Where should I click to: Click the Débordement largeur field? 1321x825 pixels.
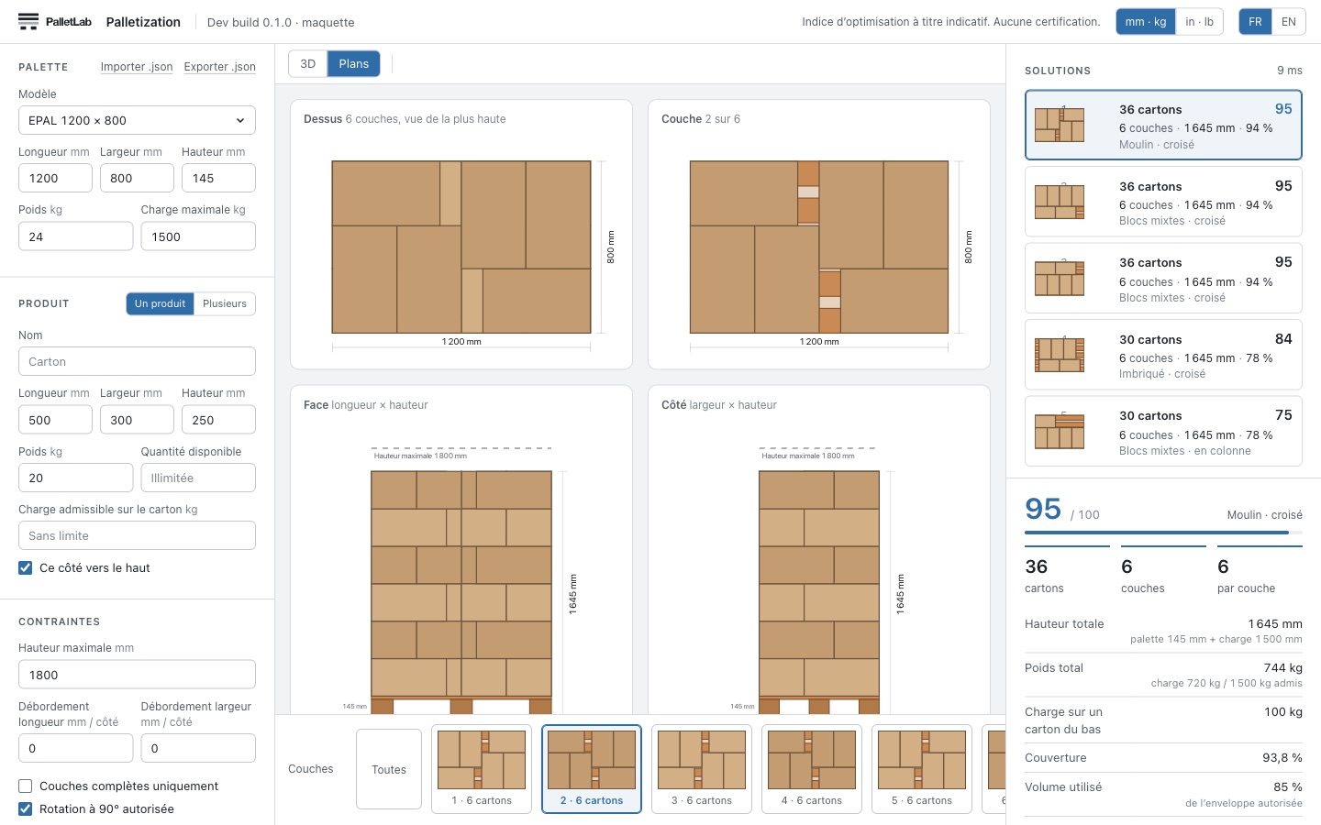pos(198,748)
